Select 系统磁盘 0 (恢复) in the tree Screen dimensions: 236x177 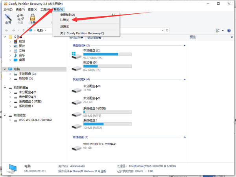pyautogui.click(x=30, y=101)
